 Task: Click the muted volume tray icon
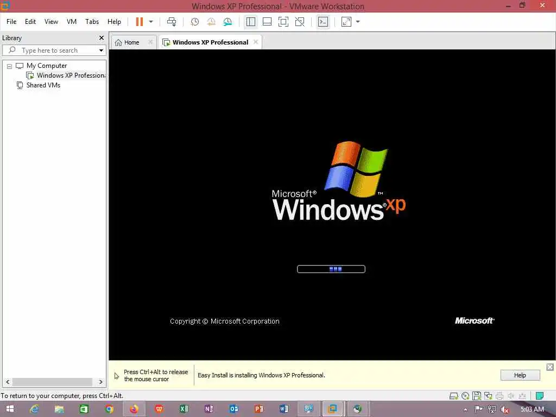(505, 409)
